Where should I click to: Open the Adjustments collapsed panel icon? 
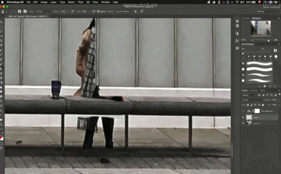click(237, 21)
